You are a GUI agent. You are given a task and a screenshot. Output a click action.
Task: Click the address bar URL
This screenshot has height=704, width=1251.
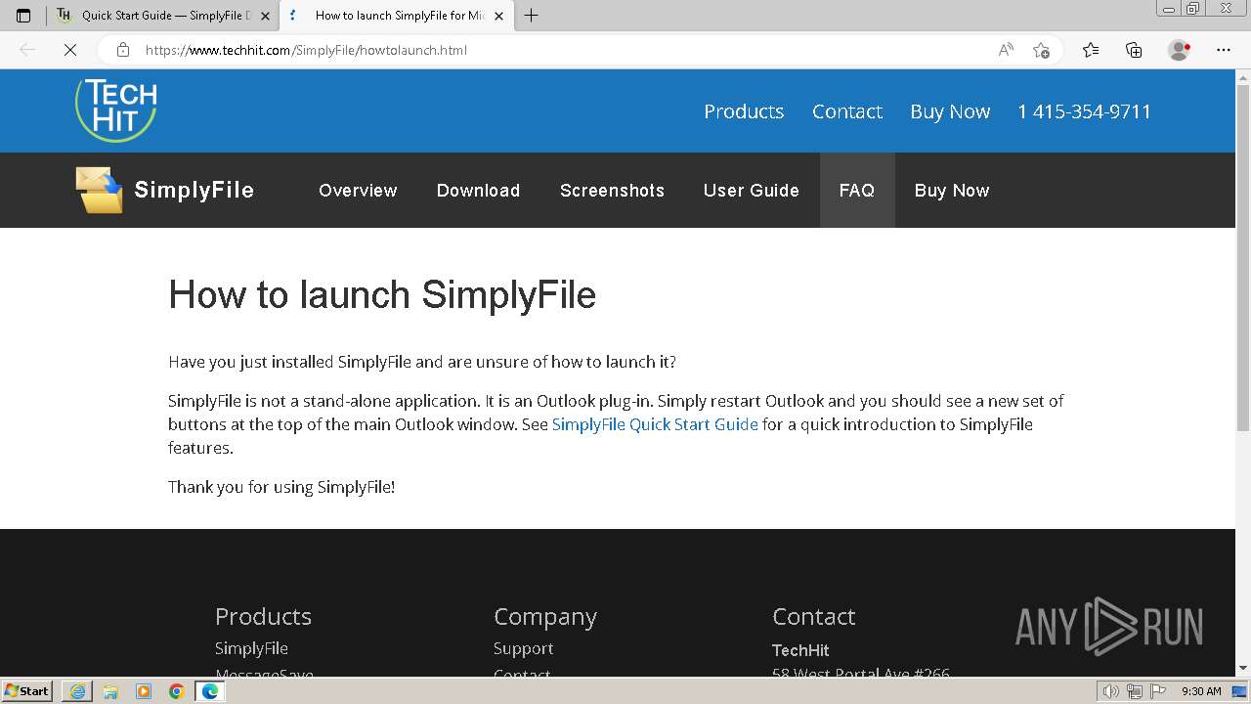point(306,50)
